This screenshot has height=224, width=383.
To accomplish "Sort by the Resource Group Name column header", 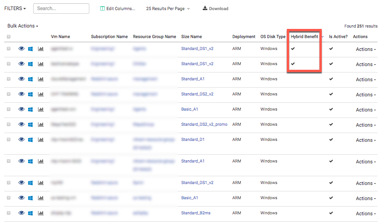I will click(154, 37).
